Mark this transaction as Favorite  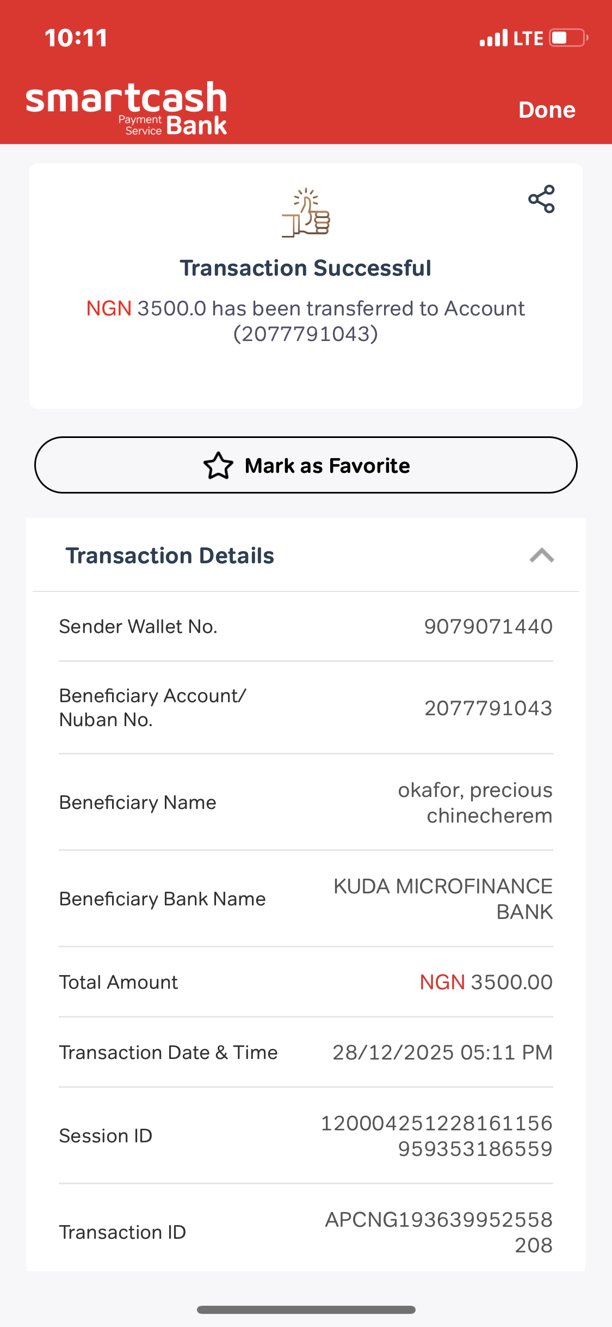[306, 465]
